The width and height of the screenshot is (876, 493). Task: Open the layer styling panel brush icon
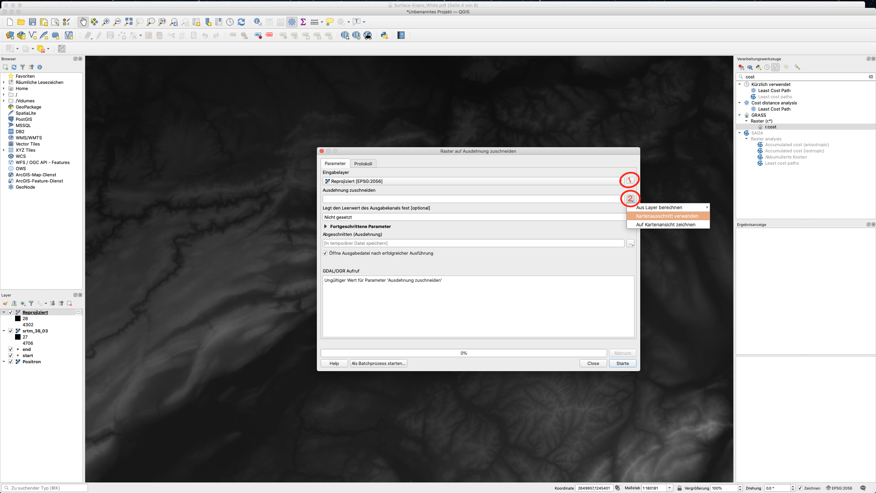click(5, 303)
